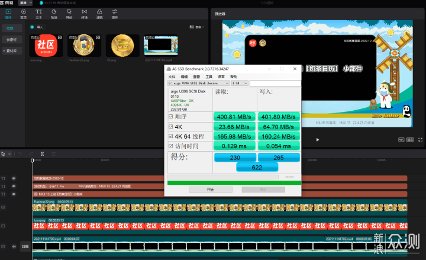Open the G: aigo U396 disk device dropdown

199,83
